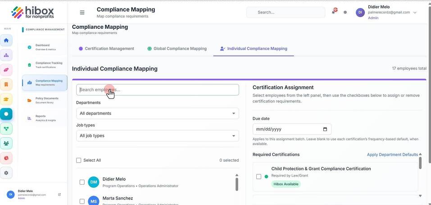Screen dimensions: 431x205
Task: Enable Child Protection & Grant Compliance Certification checkbox
Action: 259,177
